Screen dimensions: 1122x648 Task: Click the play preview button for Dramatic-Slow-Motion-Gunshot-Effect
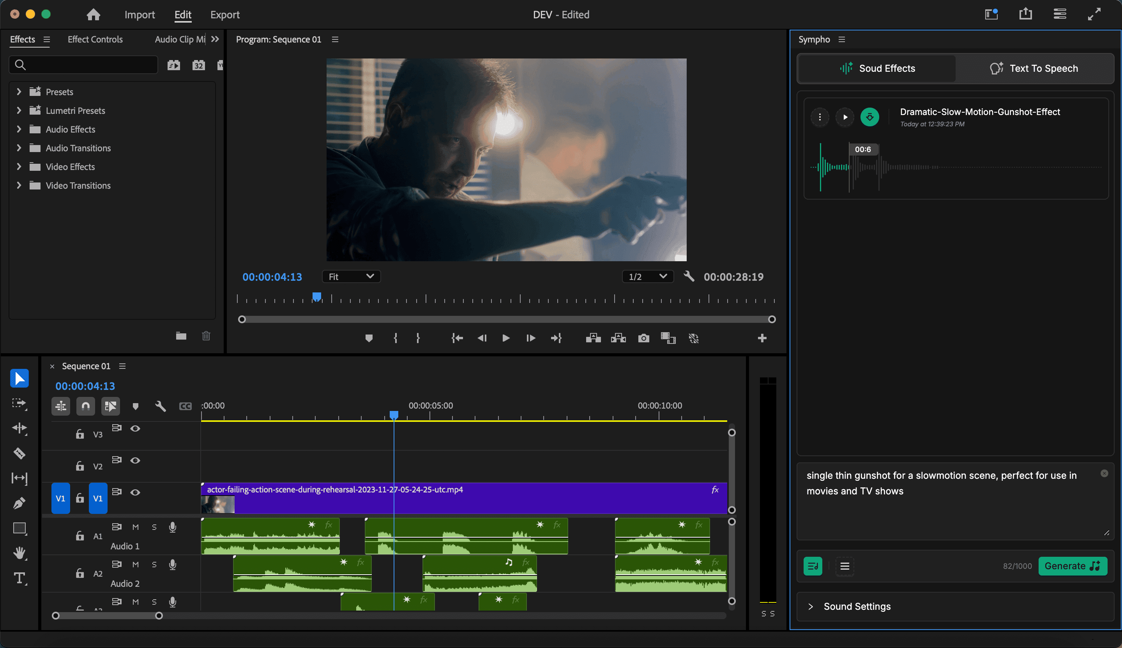click(x=845, y=117)
